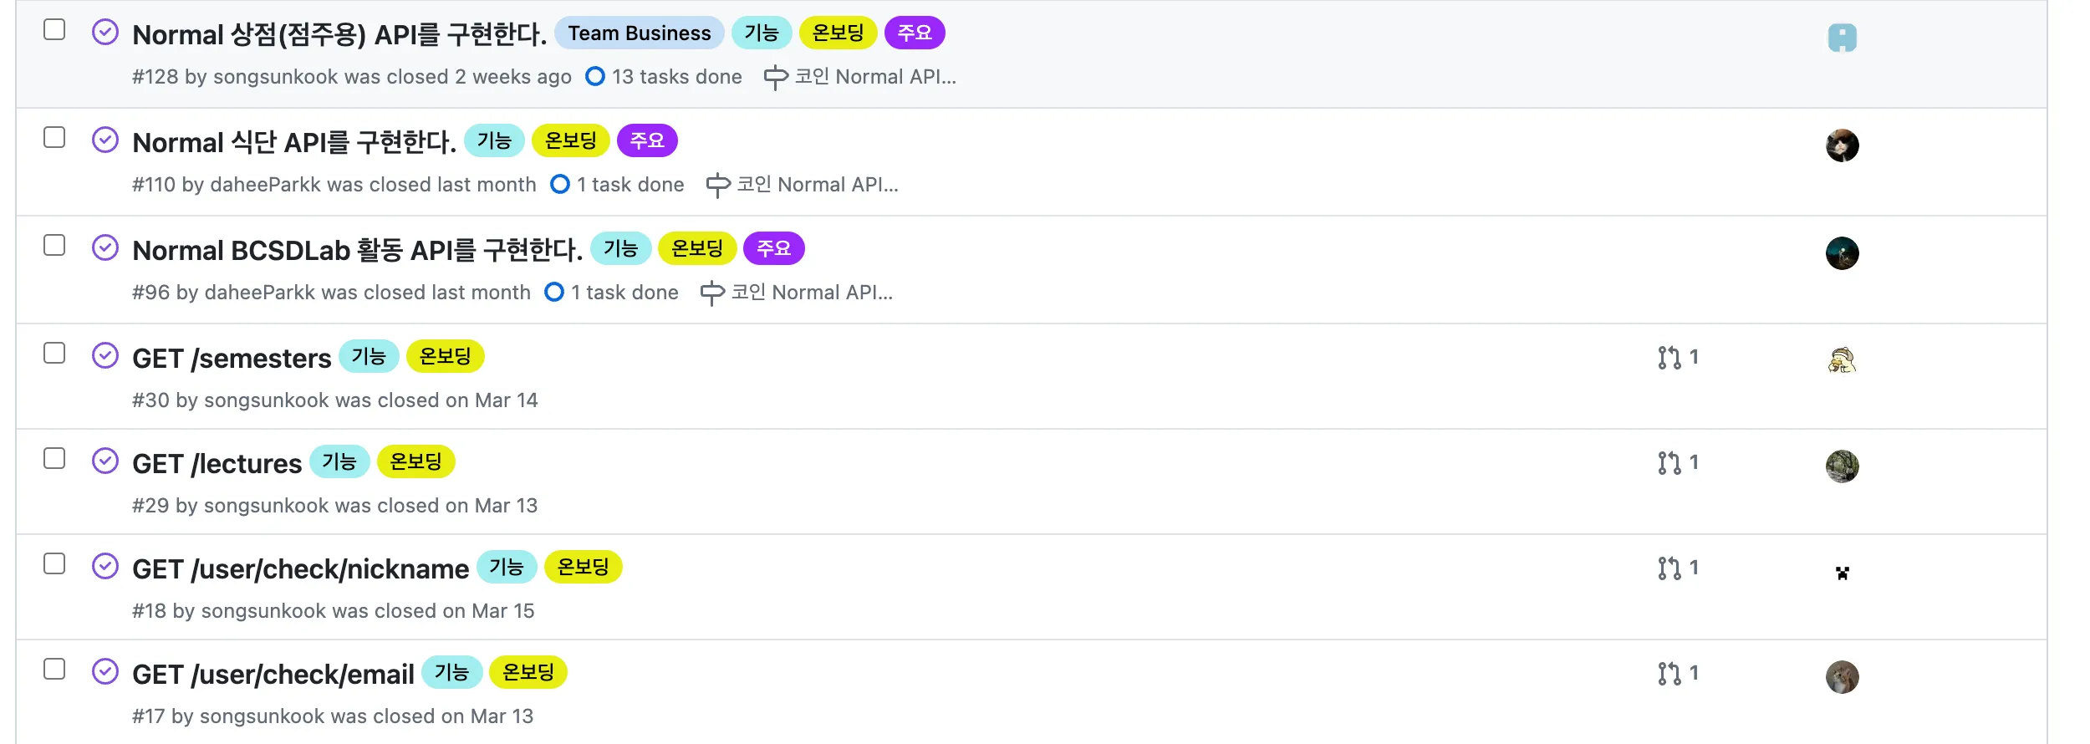Tick the checkbox for GET /lectures issue
This screenshot has width=2090, height=744.
pyautogui.click(x=54, y=459)
